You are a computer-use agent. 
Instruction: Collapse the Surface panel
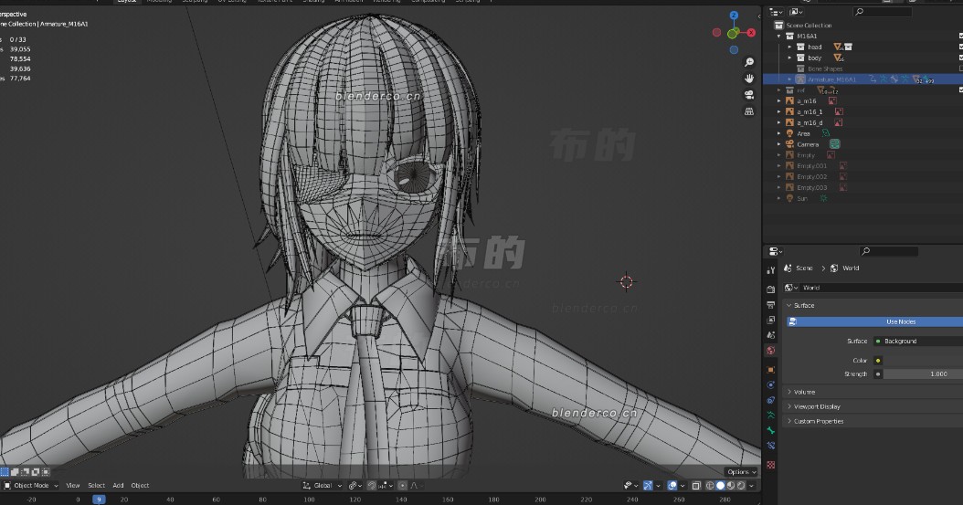coord(789,306)
